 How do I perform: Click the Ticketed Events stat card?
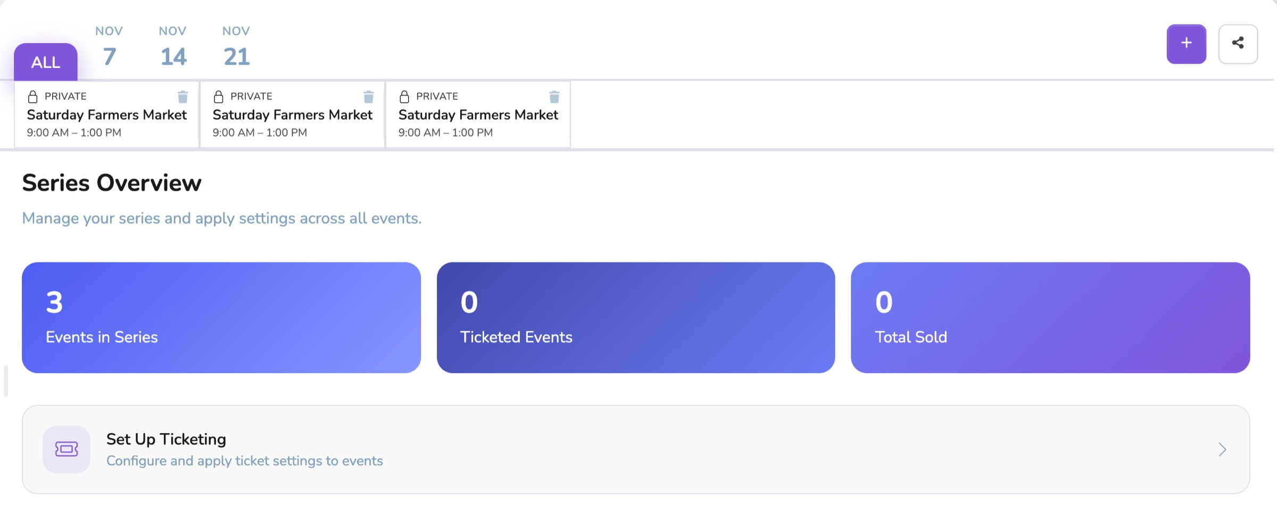pos(636,317)
